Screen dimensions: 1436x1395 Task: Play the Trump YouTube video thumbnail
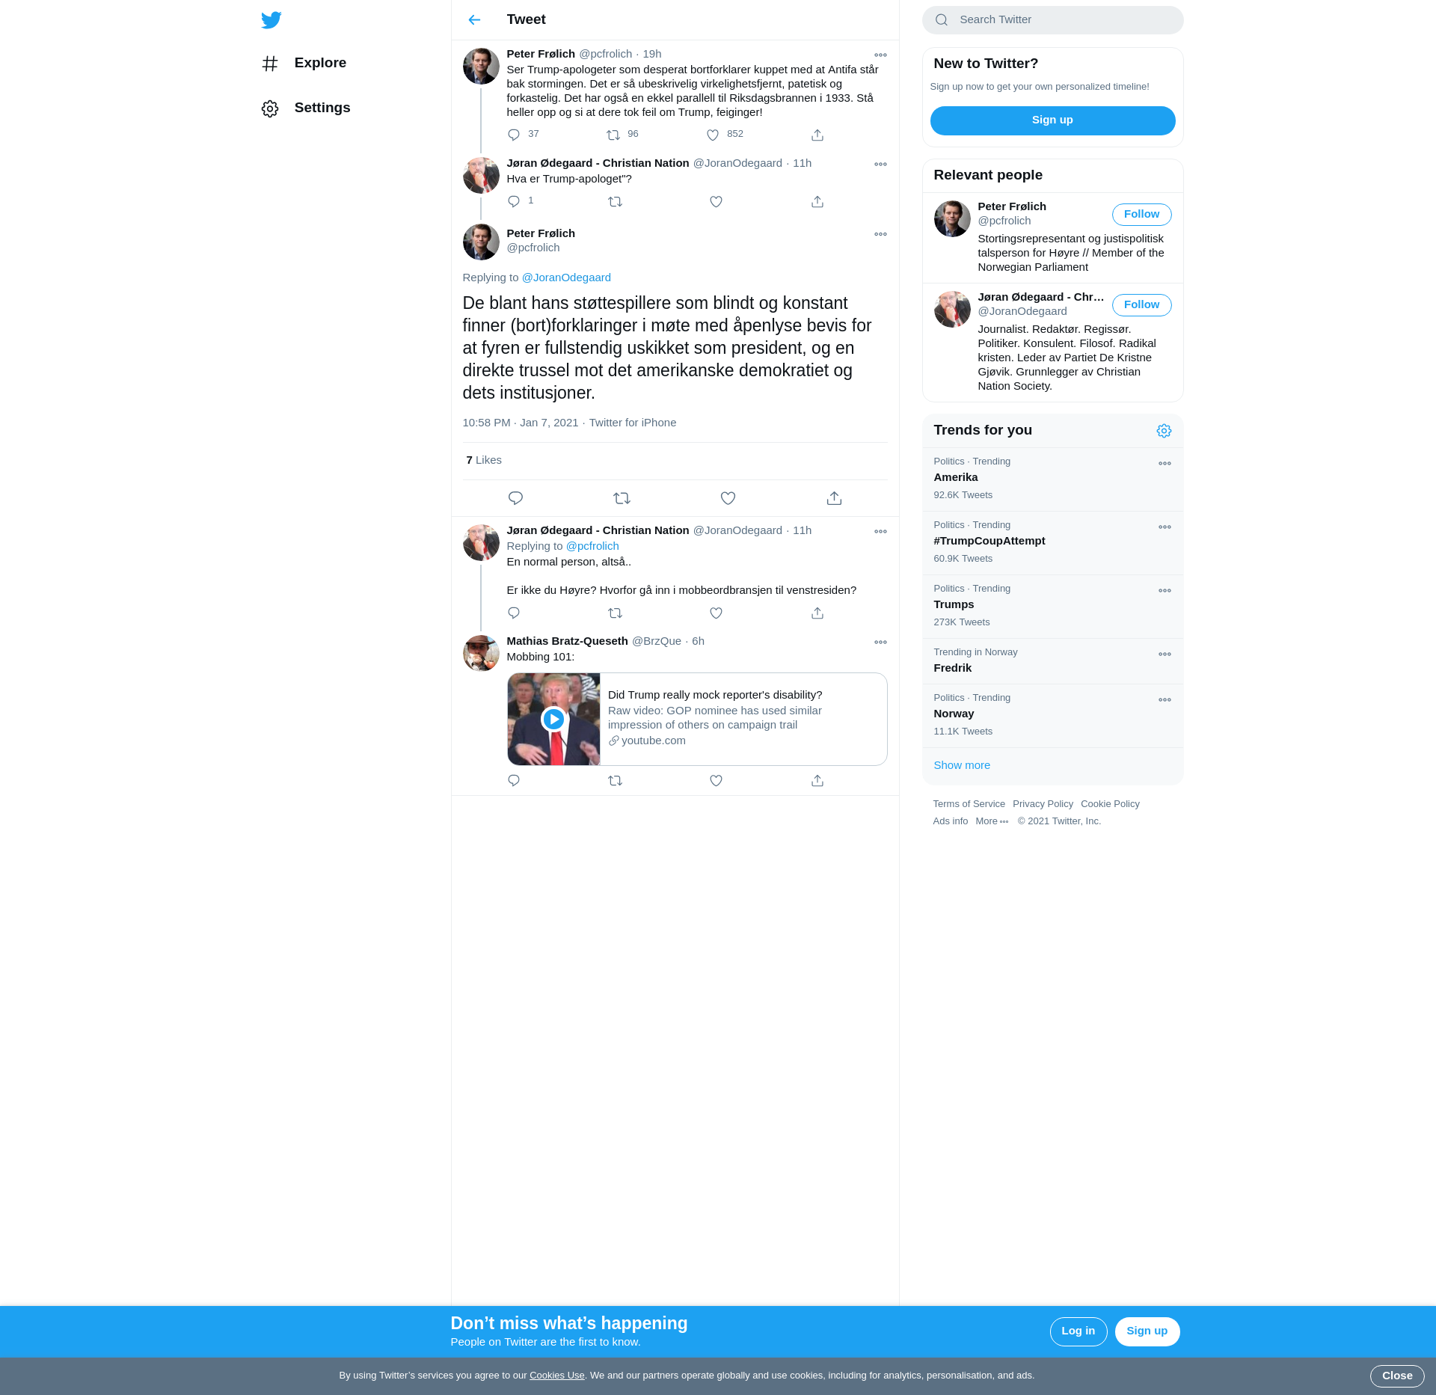(553, 719)
